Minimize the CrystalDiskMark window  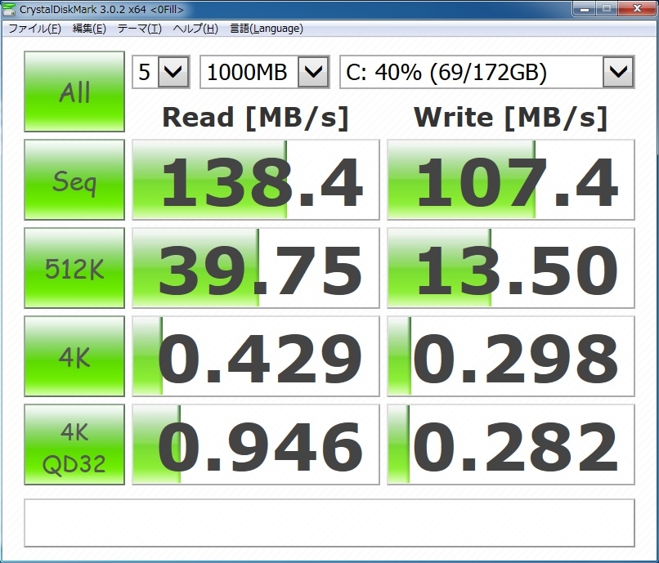(585, 8)
